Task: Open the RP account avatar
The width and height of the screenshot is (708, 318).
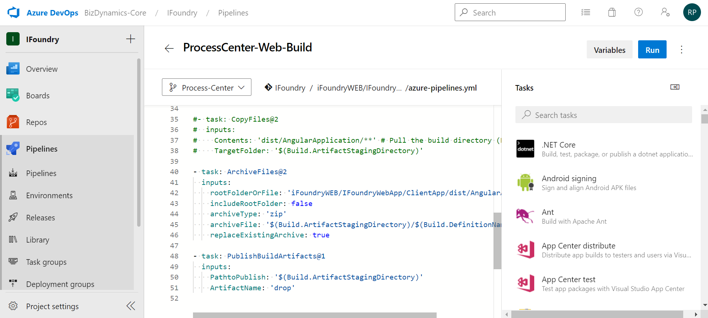Action: tap(692, 12)
